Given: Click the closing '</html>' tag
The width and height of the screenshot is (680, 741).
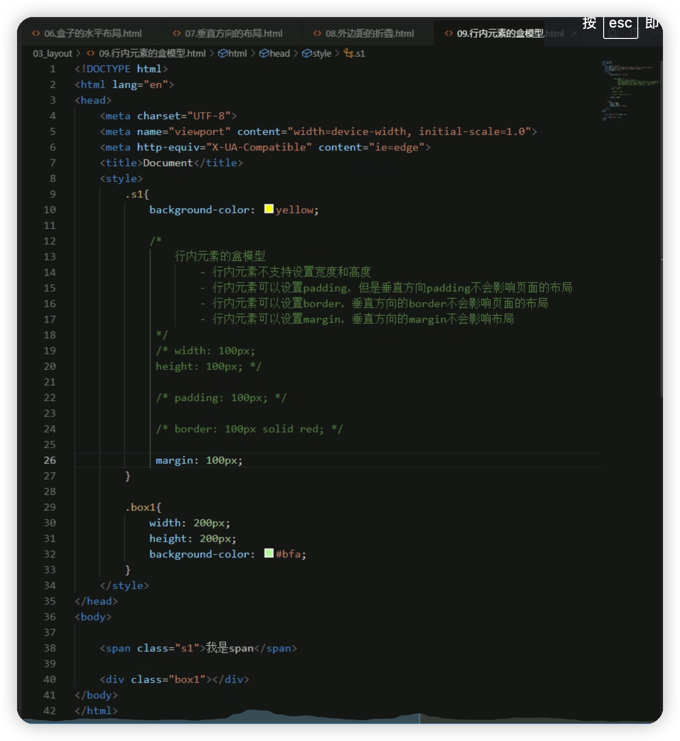Looking at the screenshot, I should pyautogui.click(x=96, y=711).
